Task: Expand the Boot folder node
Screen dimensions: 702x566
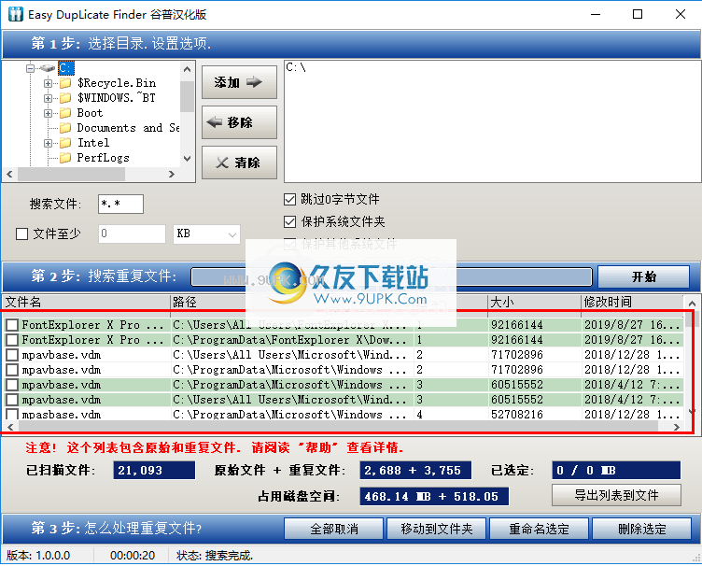Action: click(48, 113)
